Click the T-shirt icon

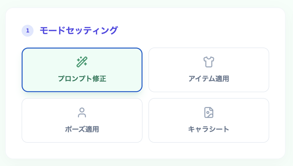click(209, 62)
